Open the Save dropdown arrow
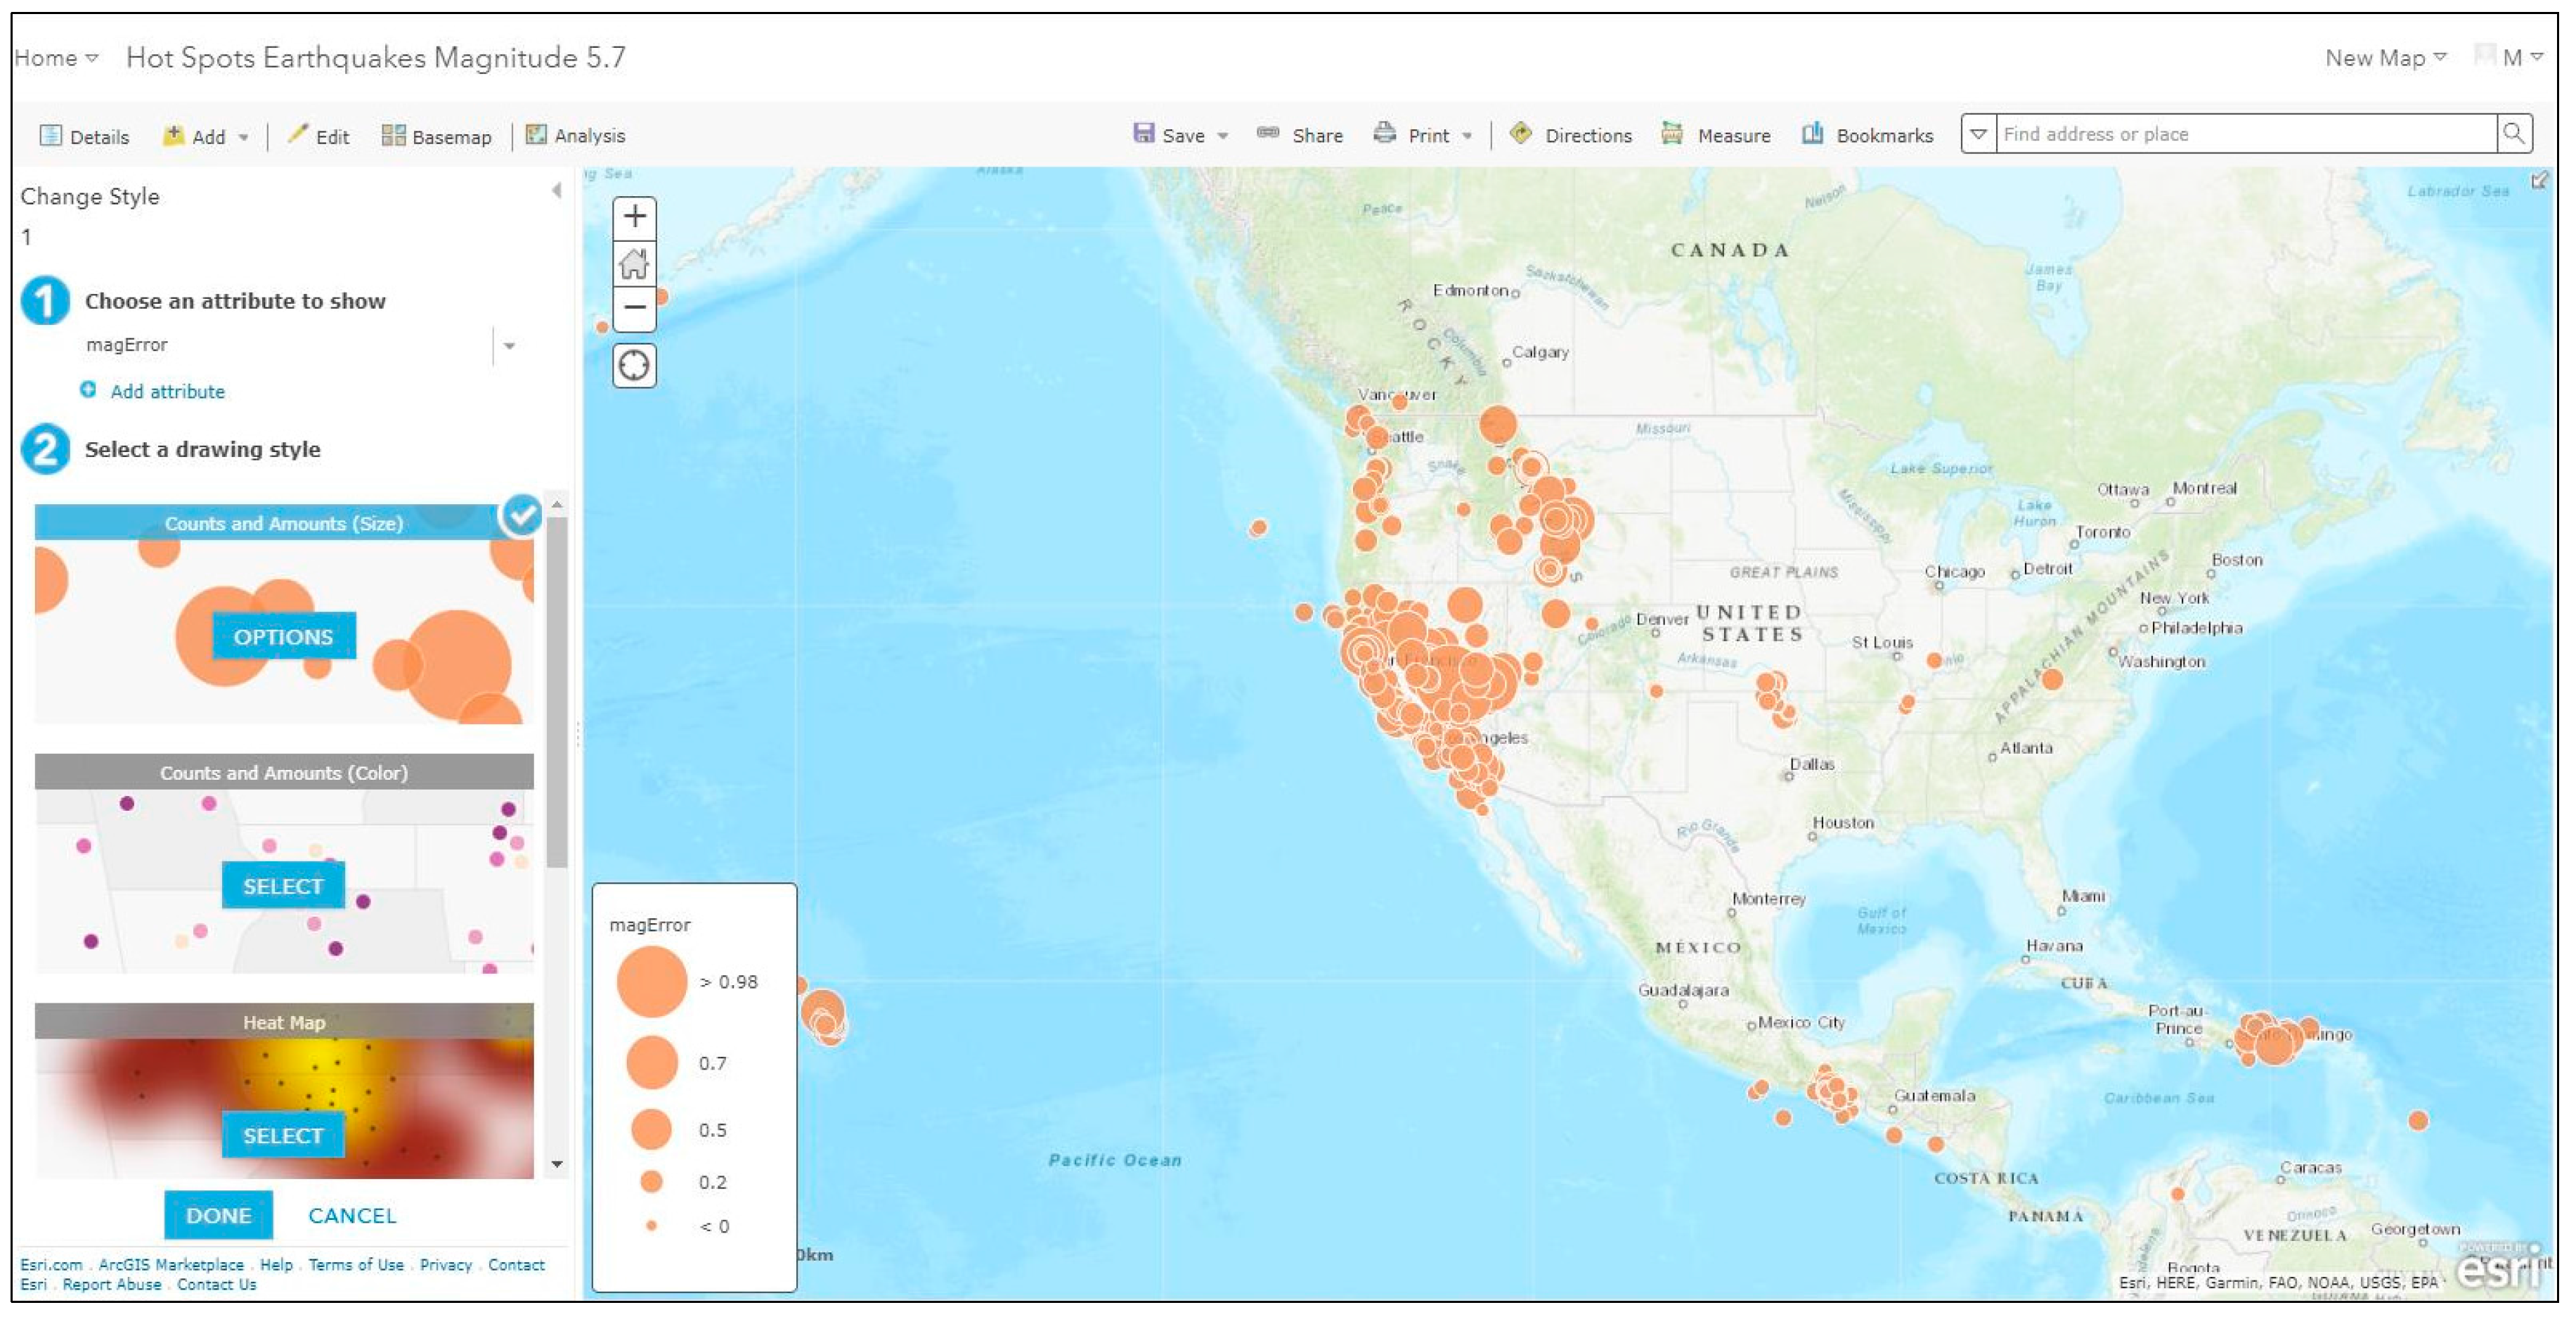This screenshot has height=1324, width=2576. [1222, 136]
